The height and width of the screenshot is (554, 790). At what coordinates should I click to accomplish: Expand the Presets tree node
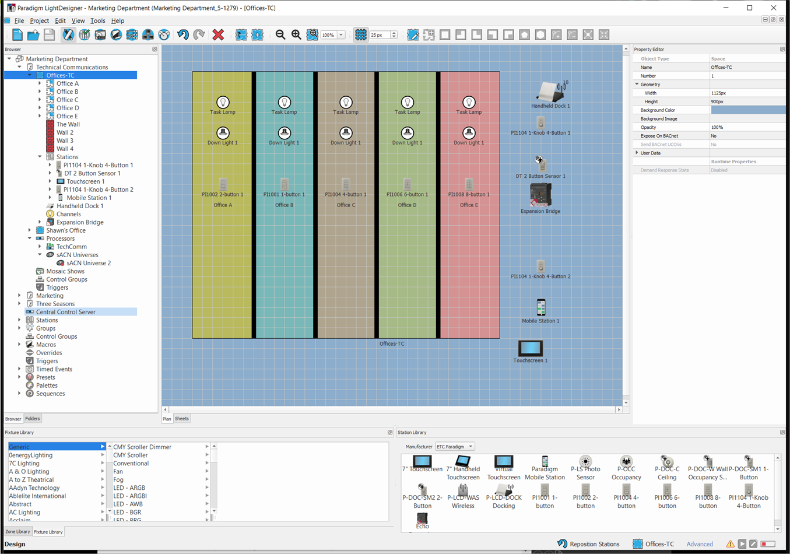click(x=19, y=377)
